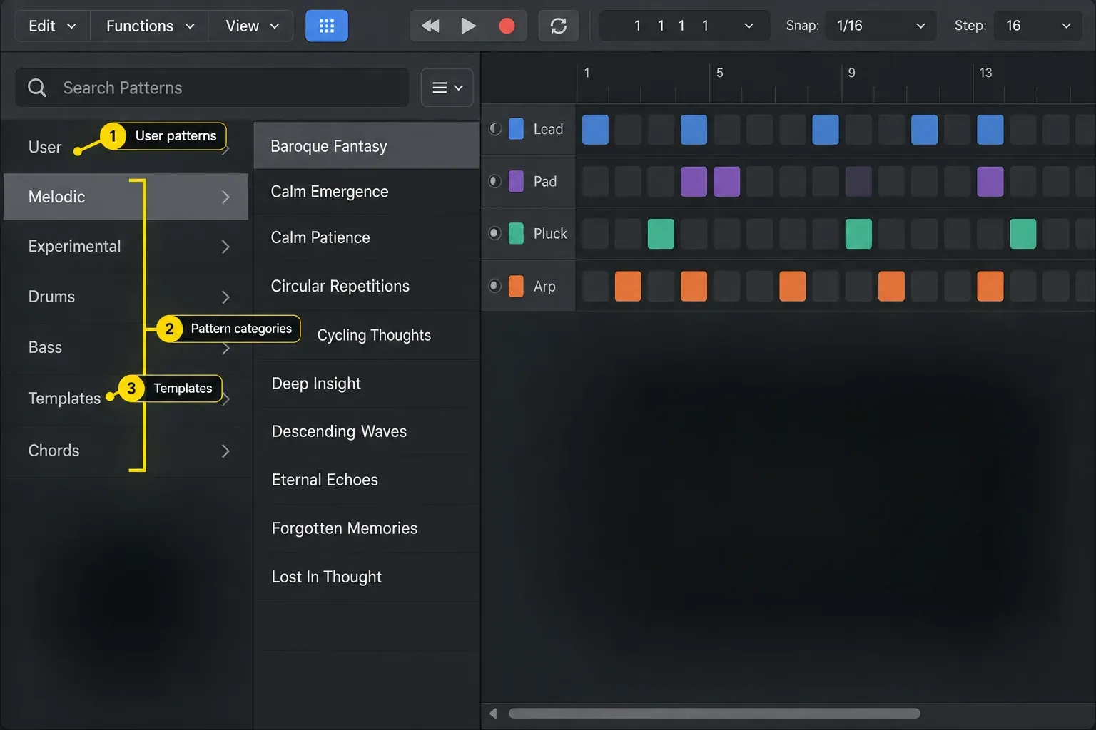This screenshot has width=1096, height=730.
Task: Open the Step 16 dropdown
Action: (x=1038, y=26)
